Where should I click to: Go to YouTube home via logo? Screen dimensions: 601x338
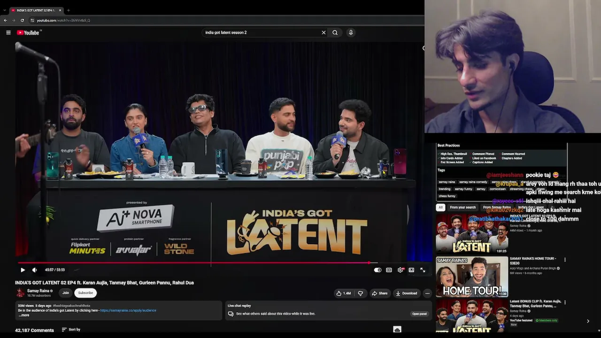(29, 32)
